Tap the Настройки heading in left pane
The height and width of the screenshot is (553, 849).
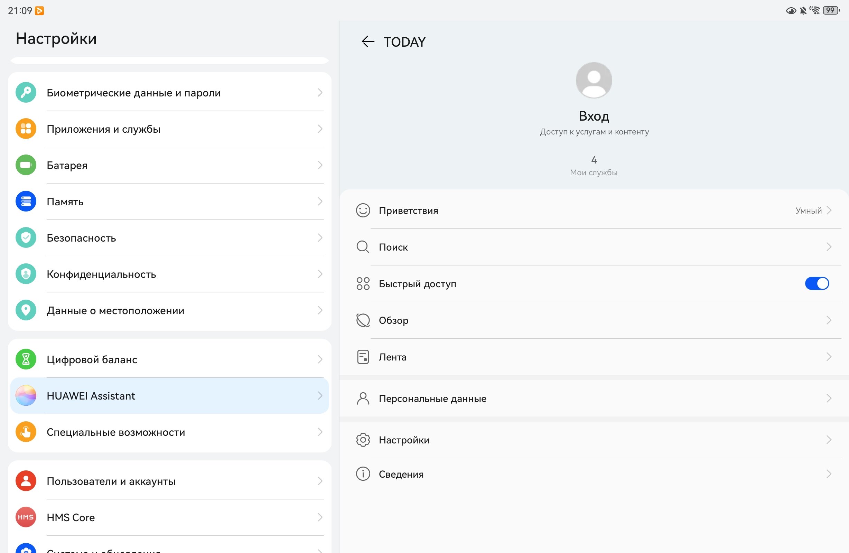tap(56, 38)
